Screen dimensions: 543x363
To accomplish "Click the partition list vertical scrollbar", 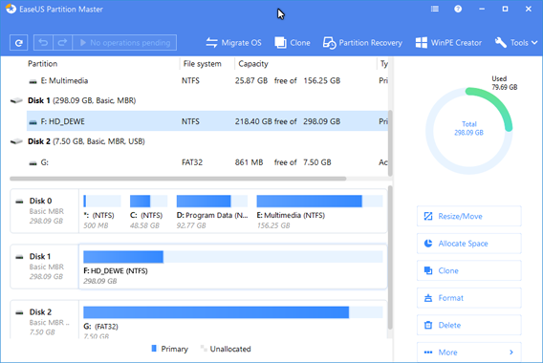I will 390,143.
